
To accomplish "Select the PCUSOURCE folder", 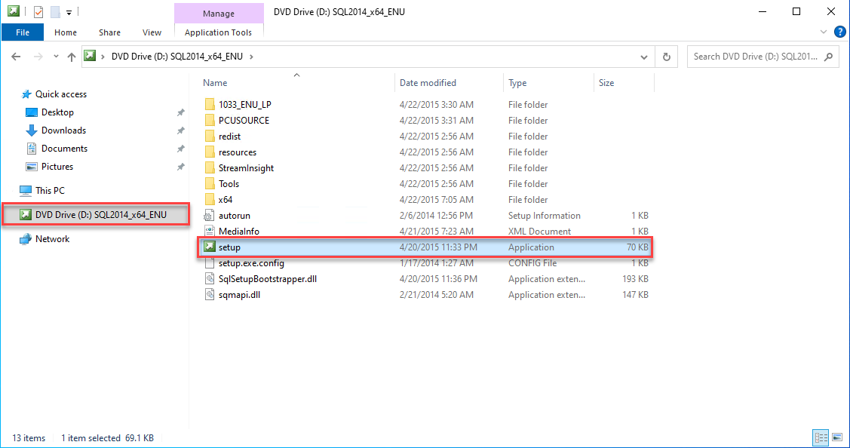I will pos(244,121).
